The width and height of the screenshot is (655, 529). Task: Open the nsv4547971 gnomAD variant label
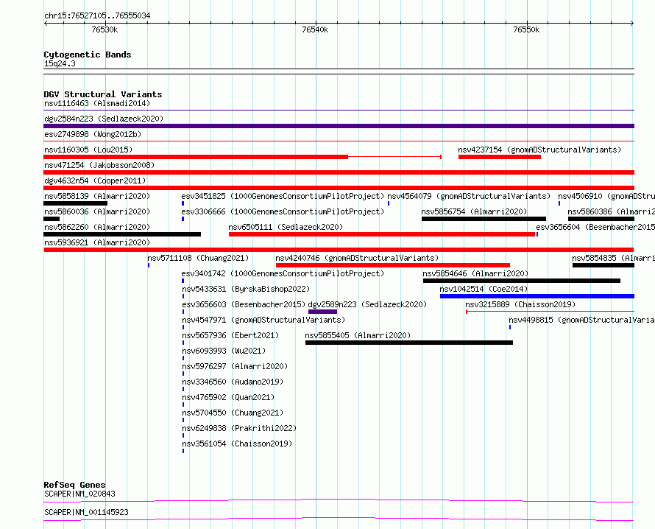[x=263, y=320]
